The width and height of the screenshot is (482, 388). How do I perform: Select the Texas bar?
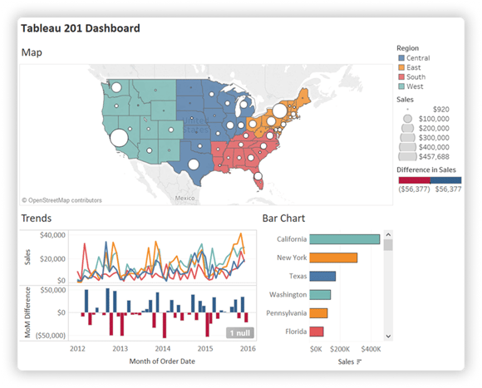322,276
